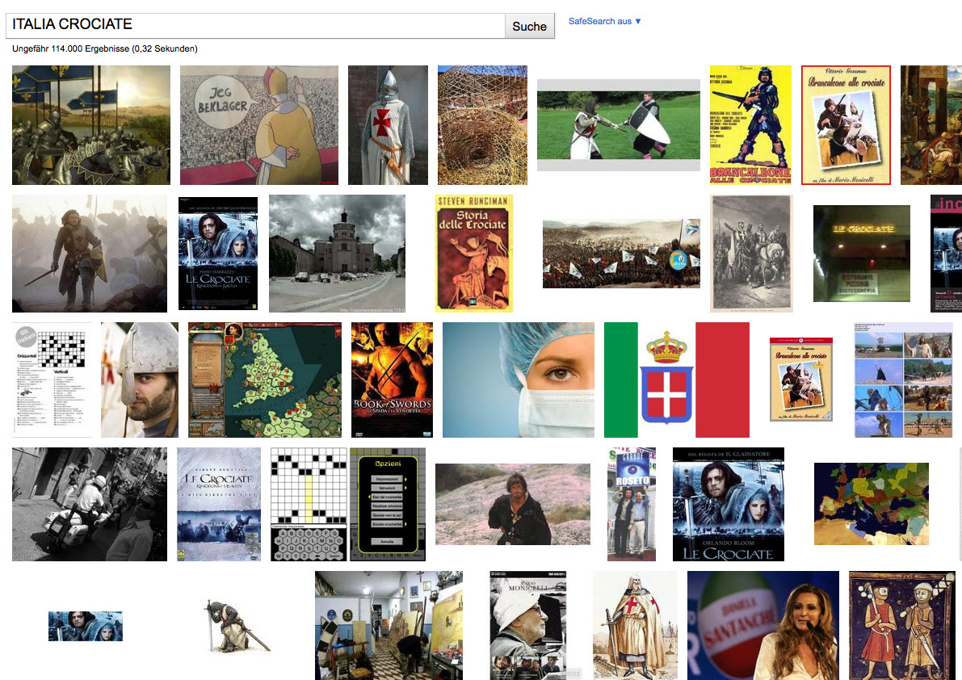Open the Italian flag with Savoy crowned shield
Image resolution: width=962 pixels, height=680 pixels.
click(x=677, y=380)
